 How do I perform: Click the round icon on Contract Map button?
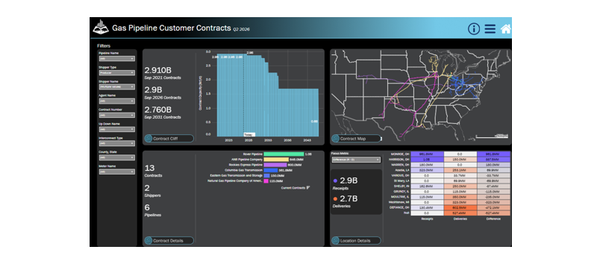click(335, 139)
